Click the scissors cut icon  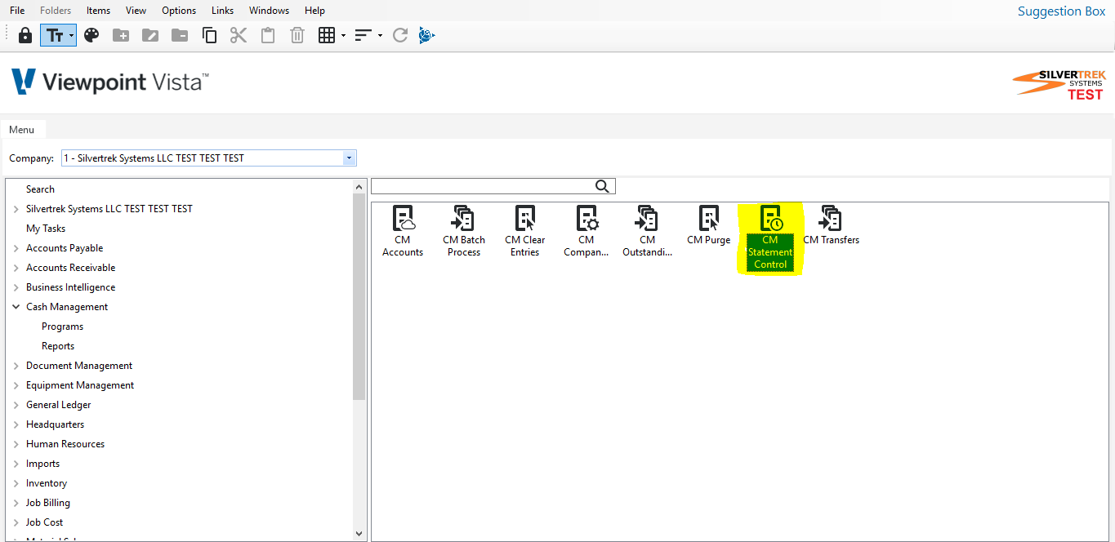click(239, 35)
